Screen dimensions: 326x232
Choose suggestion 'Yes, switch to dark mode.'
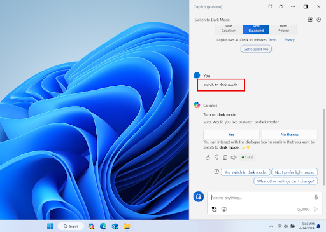click(x=245, y=172)
